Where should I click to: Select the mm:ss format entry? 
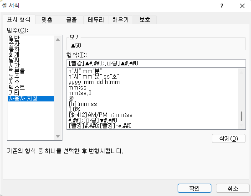153,87
